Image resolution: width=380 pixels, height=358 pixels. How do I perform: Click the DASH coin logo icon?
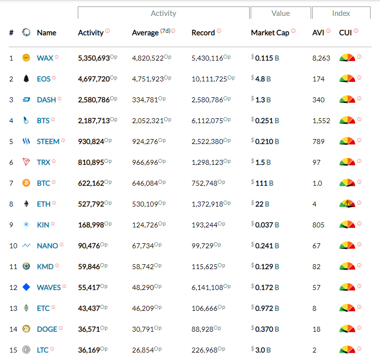point(26,100)
